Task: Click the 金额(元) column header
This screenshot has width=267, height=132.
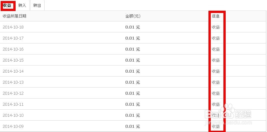Action: click(133, 16)
